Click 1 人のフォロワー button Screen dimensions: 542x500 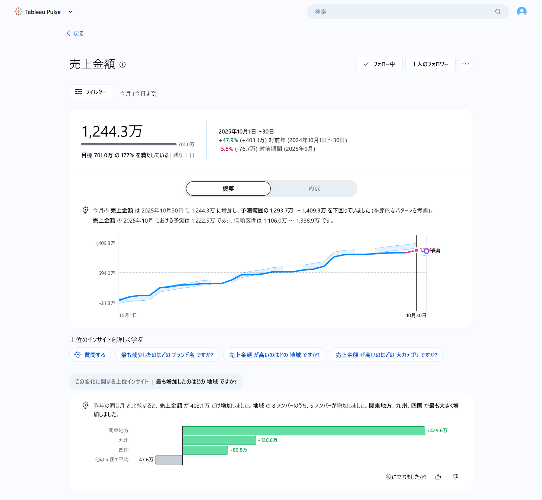click(430, 64)
